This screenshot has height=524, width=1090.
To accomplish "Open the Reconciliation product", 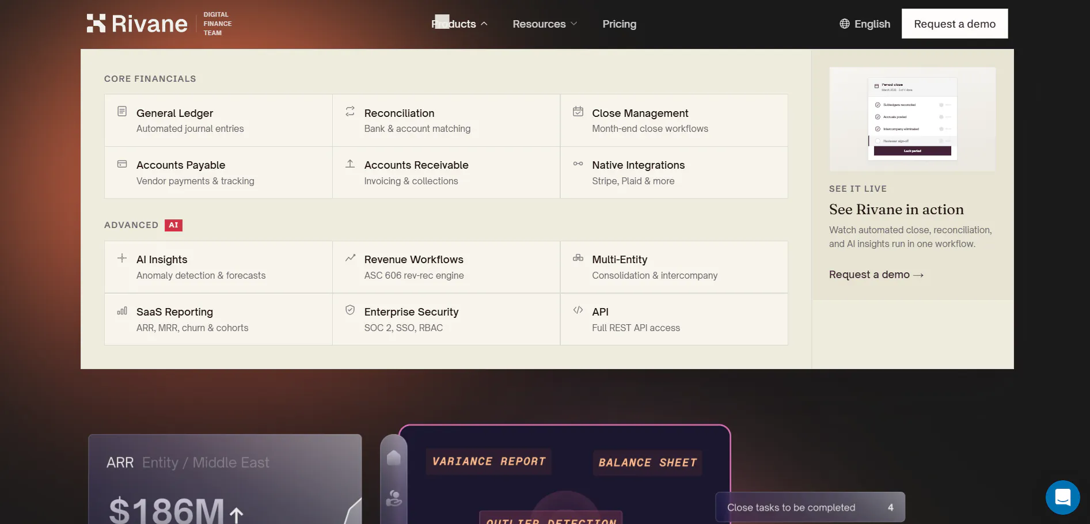I will [446, 120].
